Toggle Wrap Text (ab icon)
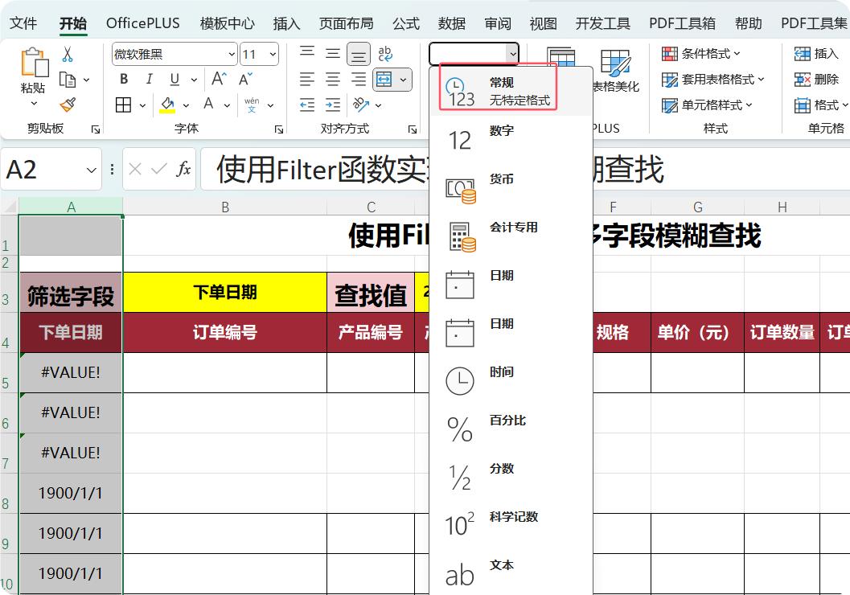Viewport: 850px width, 595px height. click(385, 53)
